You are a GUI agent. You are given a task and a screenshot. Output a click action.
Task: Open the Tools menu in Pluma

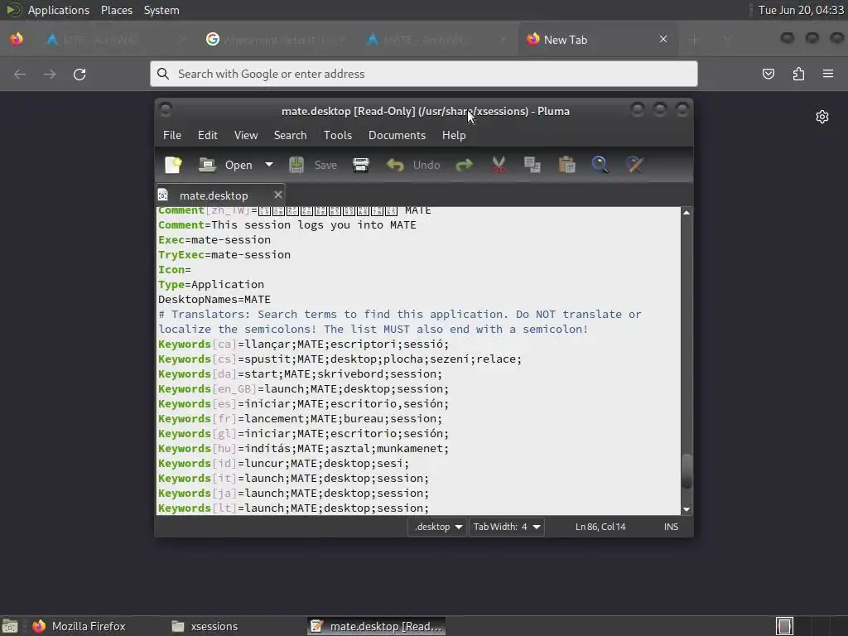tap(338, 135)
